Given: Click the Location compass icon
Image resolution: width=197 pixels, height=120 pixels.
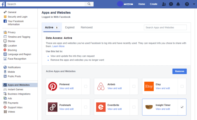Looking at the screenshot, I should (x=5, y=46).
